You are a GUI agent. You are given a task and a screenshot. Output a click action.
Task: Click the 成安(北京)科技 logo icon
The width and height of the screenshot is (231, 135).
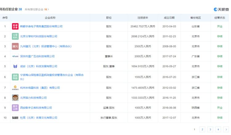coord(15,66)
